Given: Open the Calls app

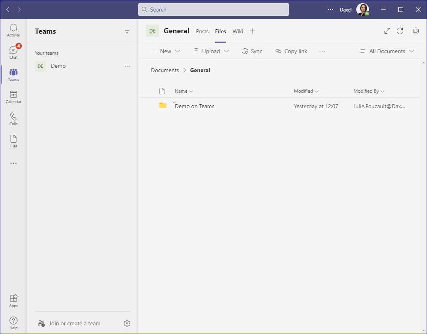Looking at the screenshot, I should pos(14,119).
